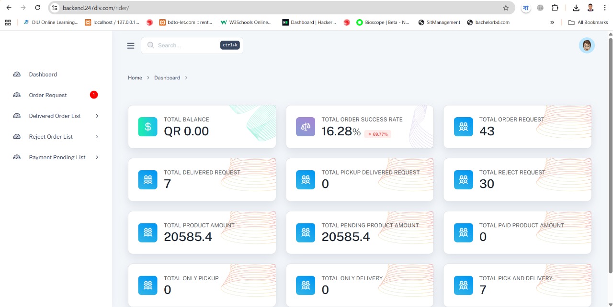Click the 69.77% rate indicator pill
Viewport: 613px width, 307px height.
(378, 134)
